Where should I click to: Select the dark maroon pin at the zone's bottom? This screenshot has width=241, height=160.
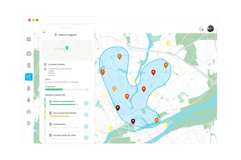pos(133,122)
